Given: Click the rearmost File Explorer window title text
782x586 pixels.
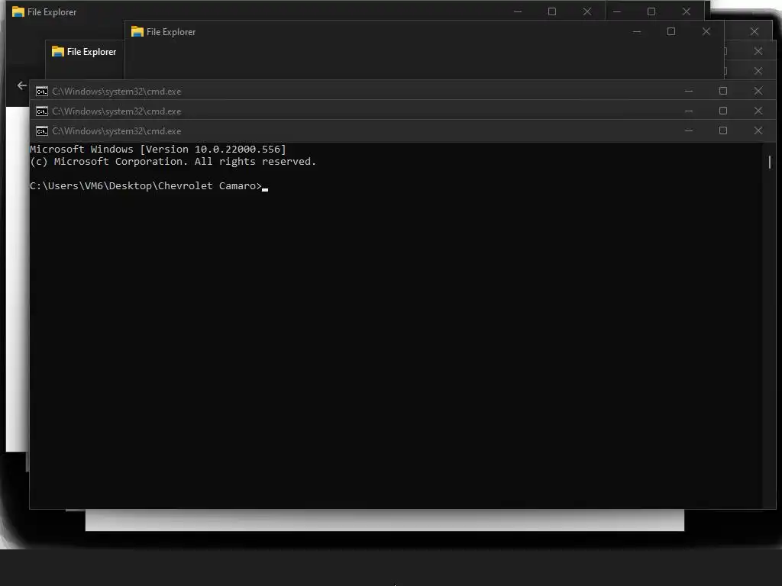Looking at the screenshot, I should 52,12.
